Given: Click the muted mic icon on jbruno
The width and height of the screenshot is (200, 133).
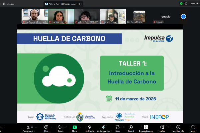Looking at the screenshot, I should [x=102, y=22].
